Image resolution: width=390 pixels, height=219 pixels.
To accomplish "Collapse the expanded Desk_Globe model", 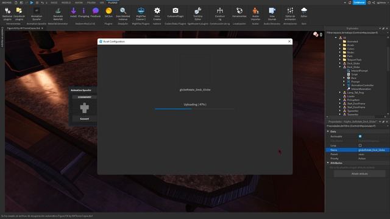I will pos(340,67).
